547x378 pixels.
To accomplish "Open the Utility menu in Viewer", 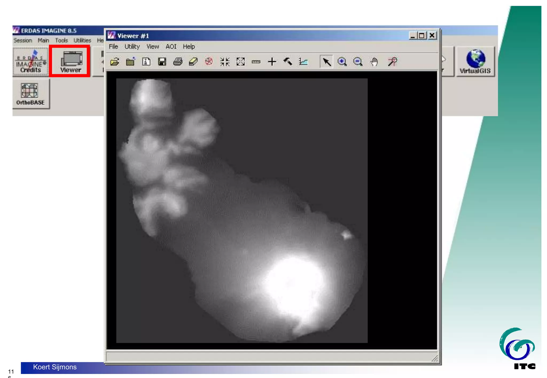I will [x=132, y=47].
